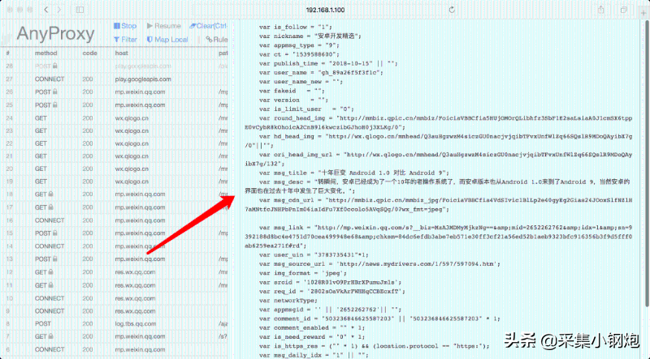Click the code column header

[x=89, y=53]
